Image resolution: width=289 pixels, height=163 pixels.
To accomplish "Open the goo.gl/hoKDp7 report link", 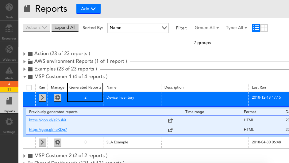I will pyautogui.click(x=48, y=130).
